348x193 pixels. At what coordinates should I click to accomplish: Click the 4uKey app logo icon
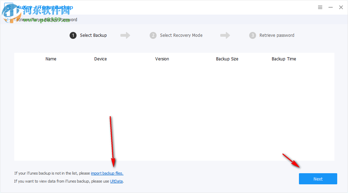pyautogui.click(x=9, y=7)
